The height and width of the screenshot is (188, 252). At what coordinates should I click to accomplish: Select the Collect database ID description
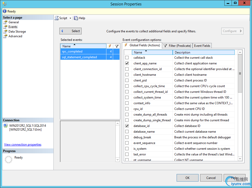(x=187, y=126)
